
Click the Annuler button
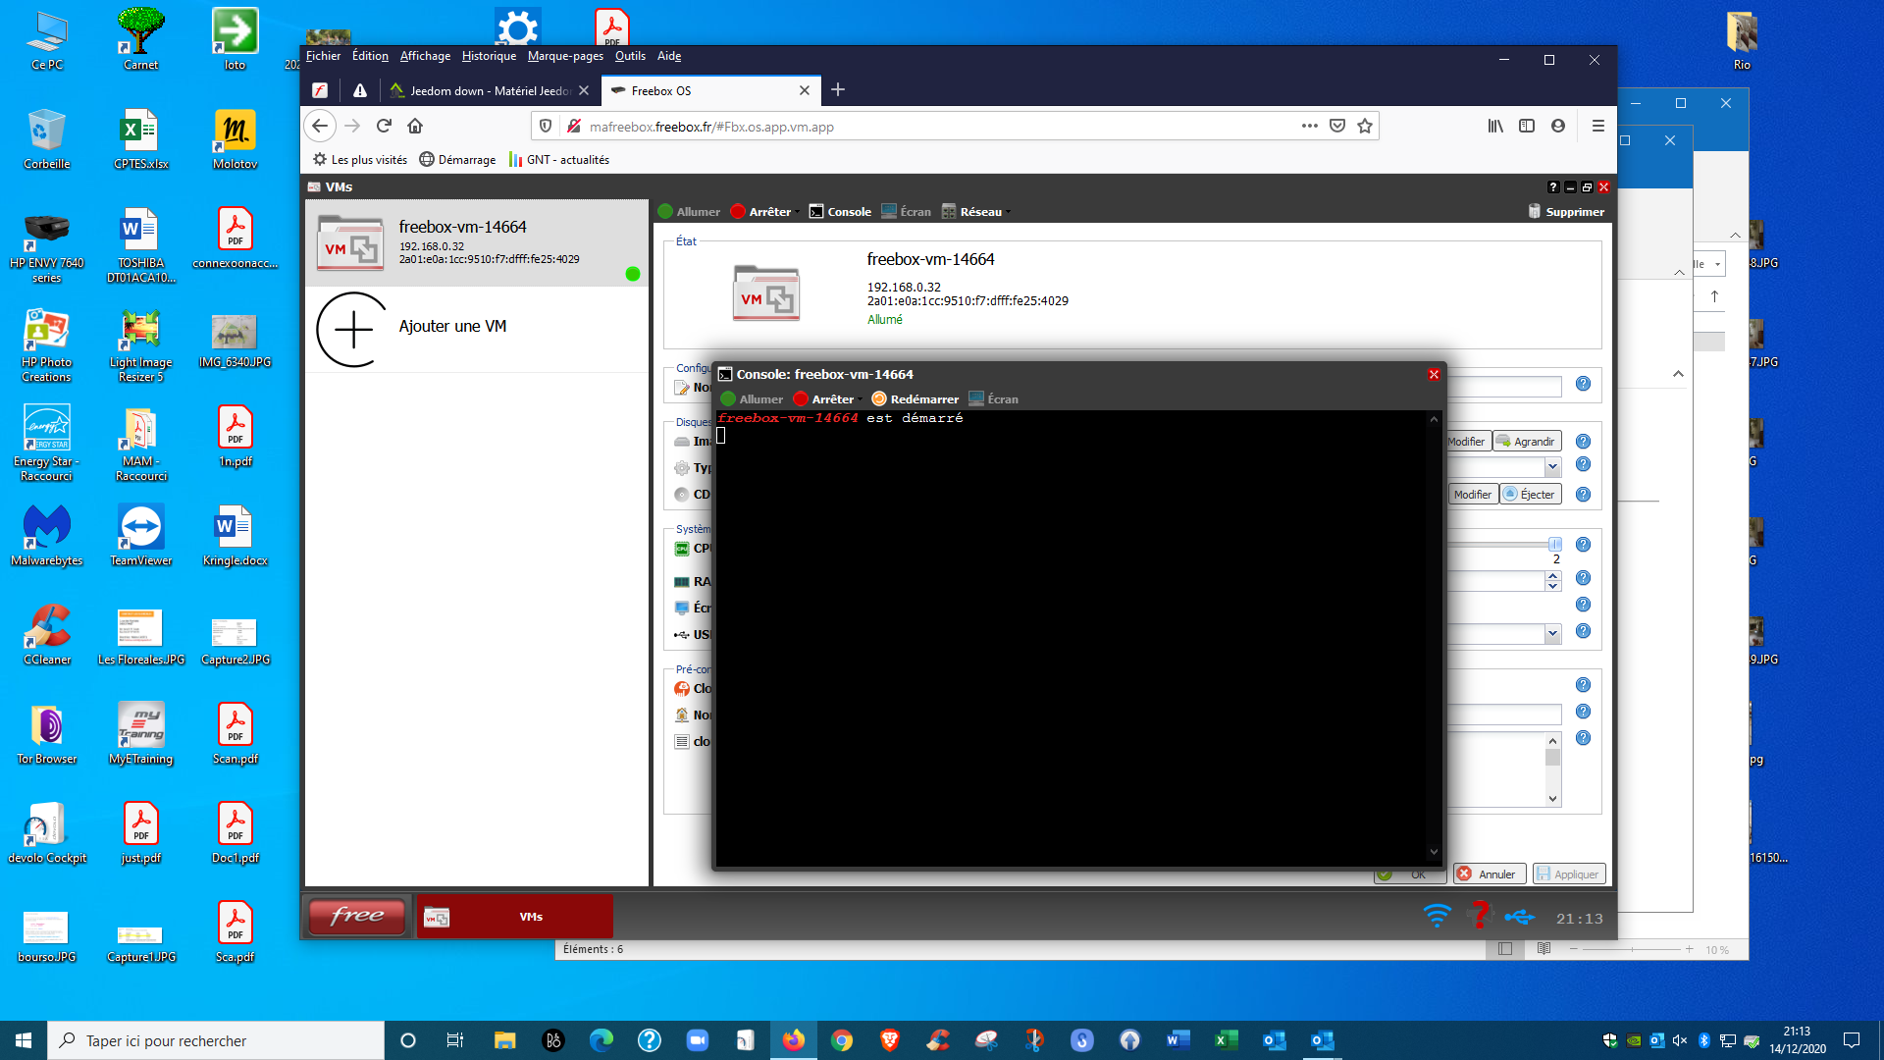[1490, 874]
